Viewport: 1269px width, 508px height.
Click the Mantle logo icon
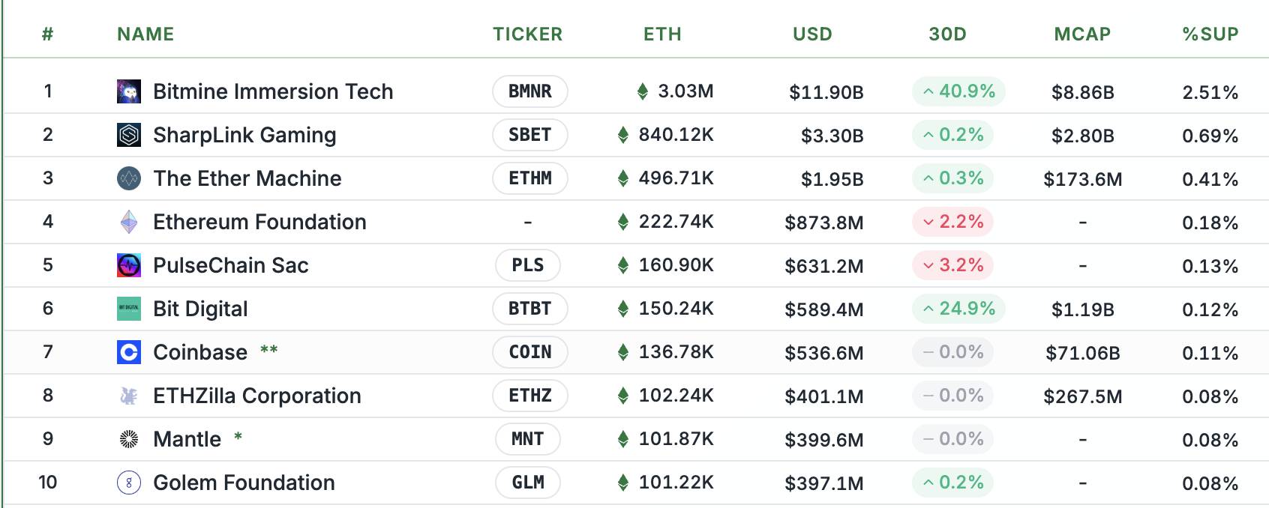click(129, 439)
